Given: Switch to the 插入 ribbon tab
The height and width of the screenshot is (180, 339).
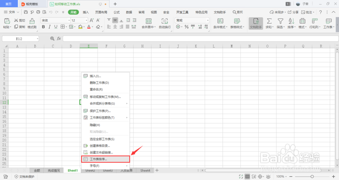Looking at the screenshot, I should click(x=86, y=12).
